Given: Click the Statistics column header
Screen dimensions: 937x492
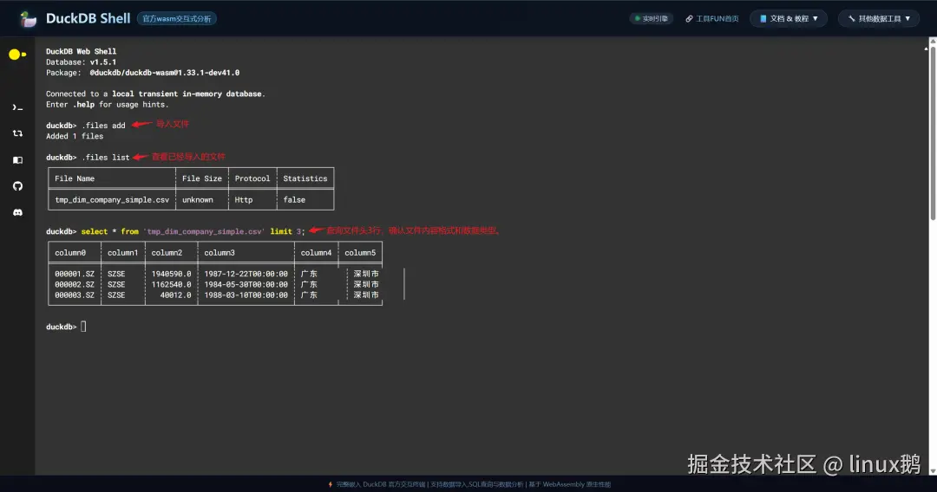Looking at the screenshot, I should (305, 178).
